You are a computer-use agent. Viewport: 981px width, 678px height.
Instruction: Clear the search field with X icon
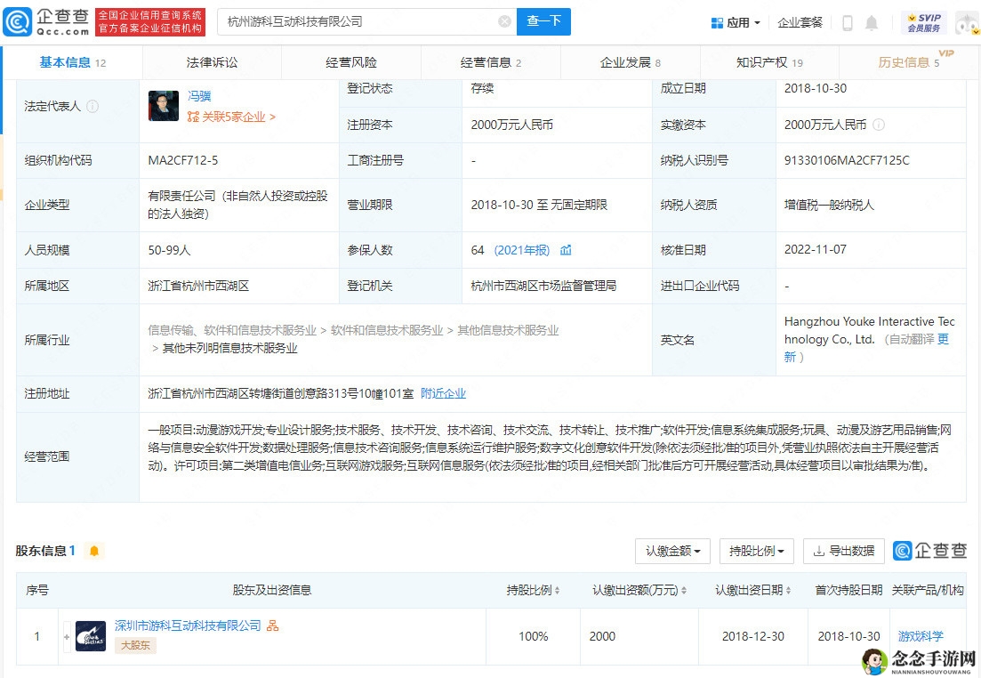(x=504, y=22)
